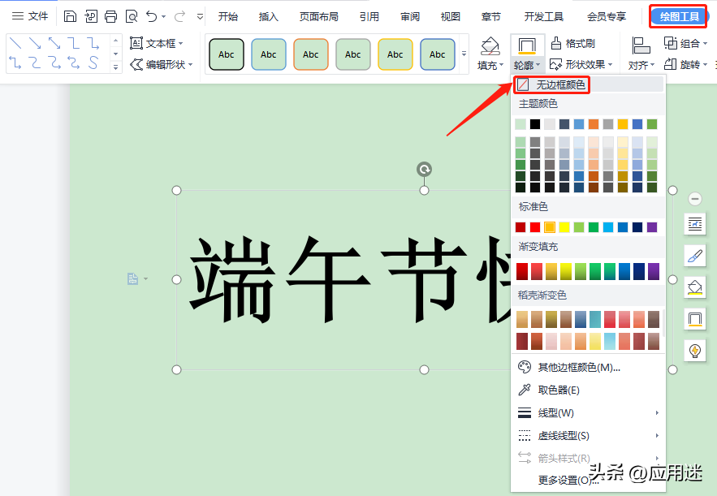Image resolution: width=717 pixels, height=496 pixels.
Task: Click the 对齐 align icon
Action: (x=641, y=46)
